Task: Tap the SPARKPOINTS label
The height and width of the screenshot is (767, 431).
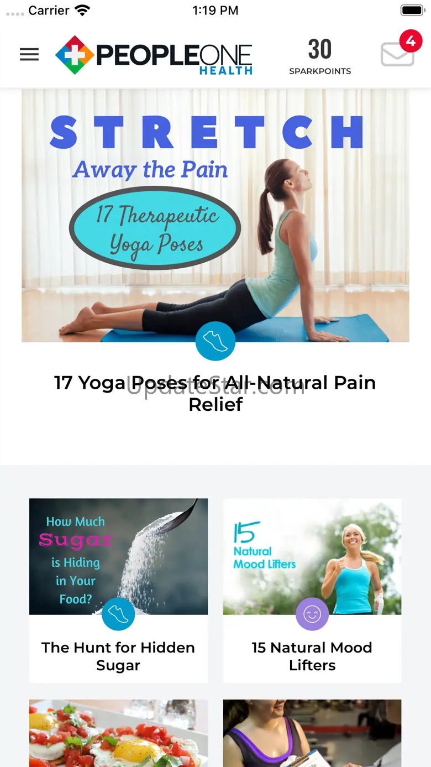Action: tap(320, 71)
